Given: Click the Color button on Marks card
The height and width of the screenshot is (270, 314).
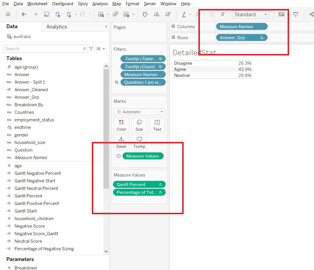Looking at the screenshot, I should tap(121, 125).
